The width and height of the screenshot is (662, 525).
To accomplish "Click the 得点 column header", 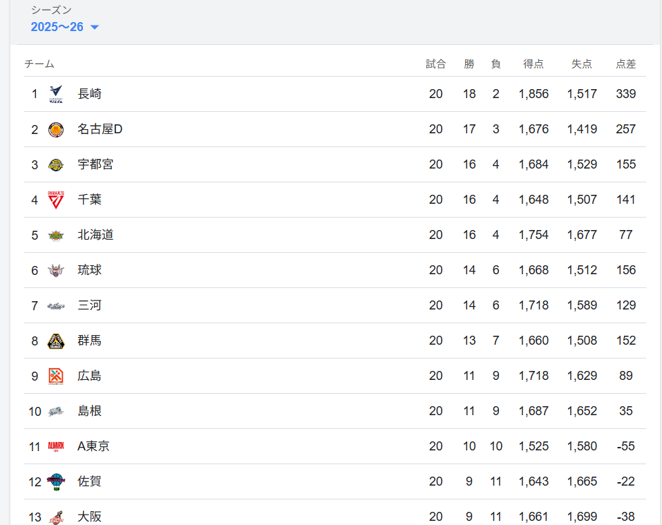I will (x=533, y=64).
